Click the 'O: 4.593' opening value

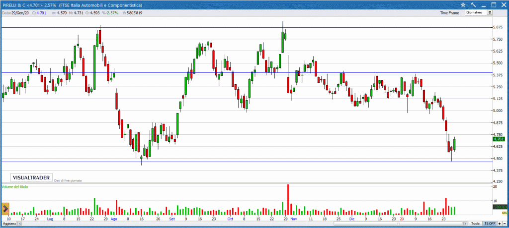pos(91,12)
